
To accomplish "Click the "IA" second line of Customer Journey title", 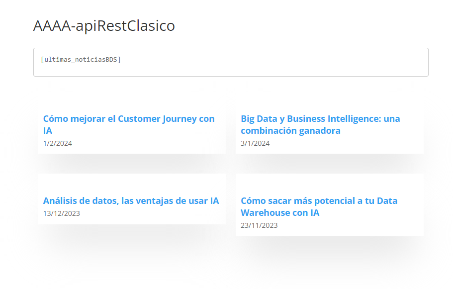I will (48, 131).
